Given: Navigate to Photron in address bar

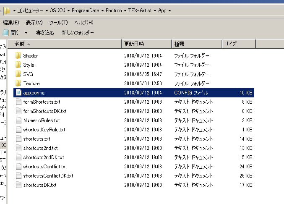Looking at the screenshot, I should [x=114, y=10].
